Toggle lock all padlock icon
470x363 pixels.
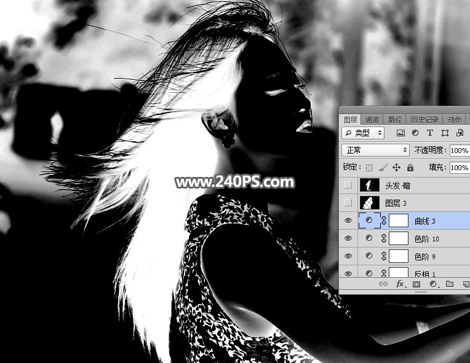pyautogui.click(x=410, y=167)
